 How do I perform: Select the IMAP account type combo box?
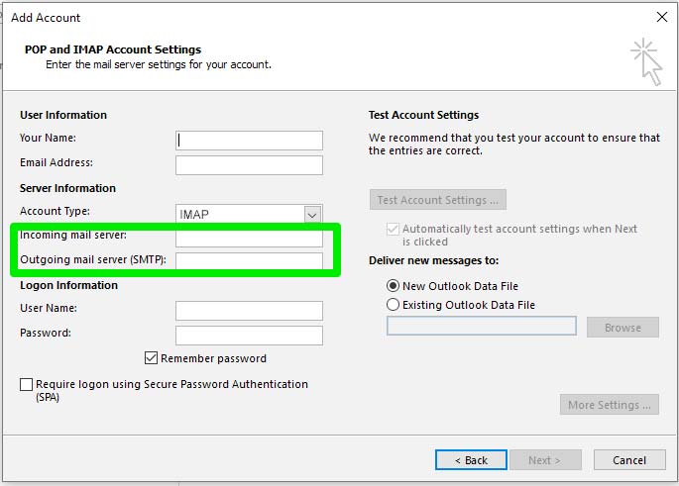point(249,215)
